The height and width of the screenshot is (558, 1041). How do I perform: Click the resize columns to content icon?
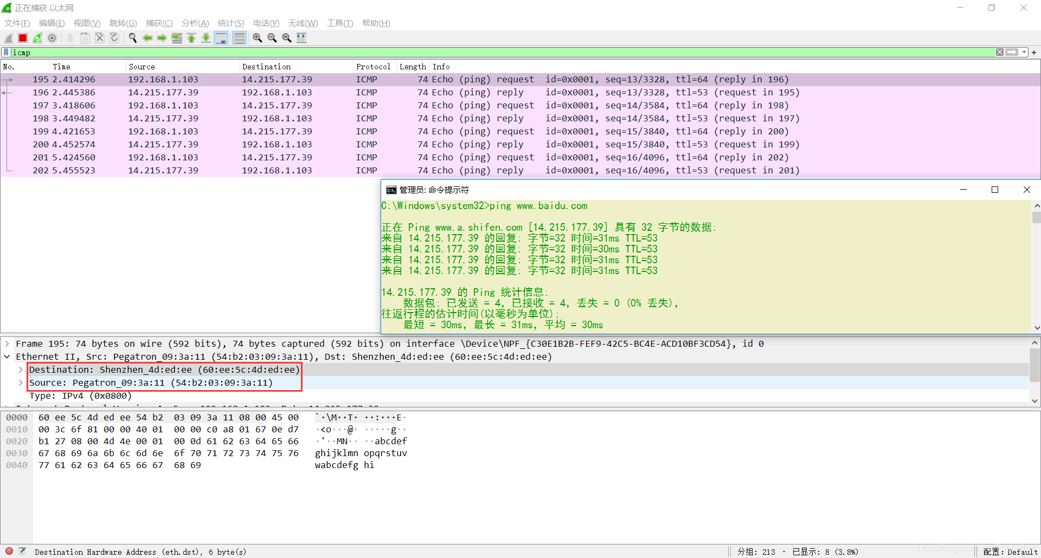301,38
